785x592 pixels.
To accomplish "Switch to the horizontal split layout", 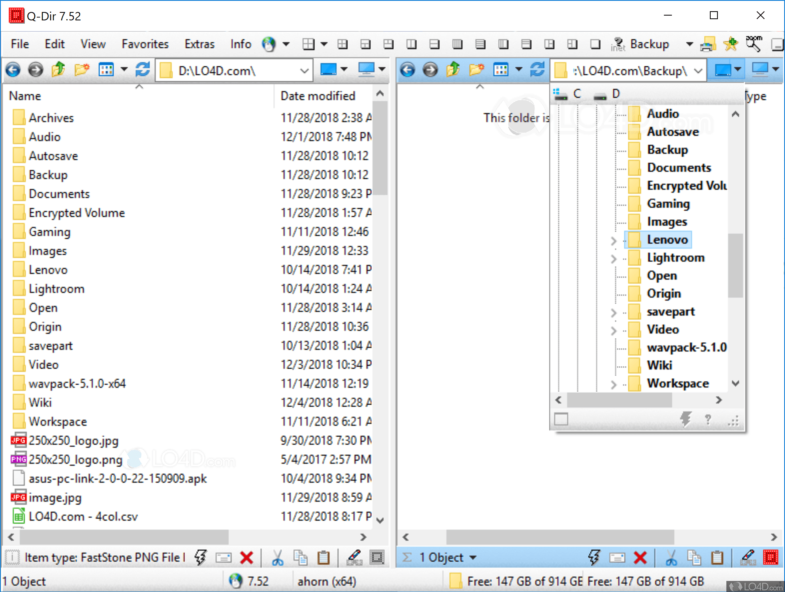I will (x=434, y=44).
